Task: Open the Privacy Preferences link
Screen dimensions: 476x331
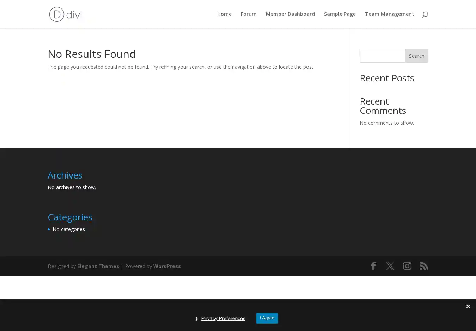Action: click(x=223, y=319)
